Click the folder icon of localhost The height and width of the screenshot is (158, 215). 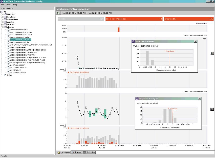pos(5,17)
